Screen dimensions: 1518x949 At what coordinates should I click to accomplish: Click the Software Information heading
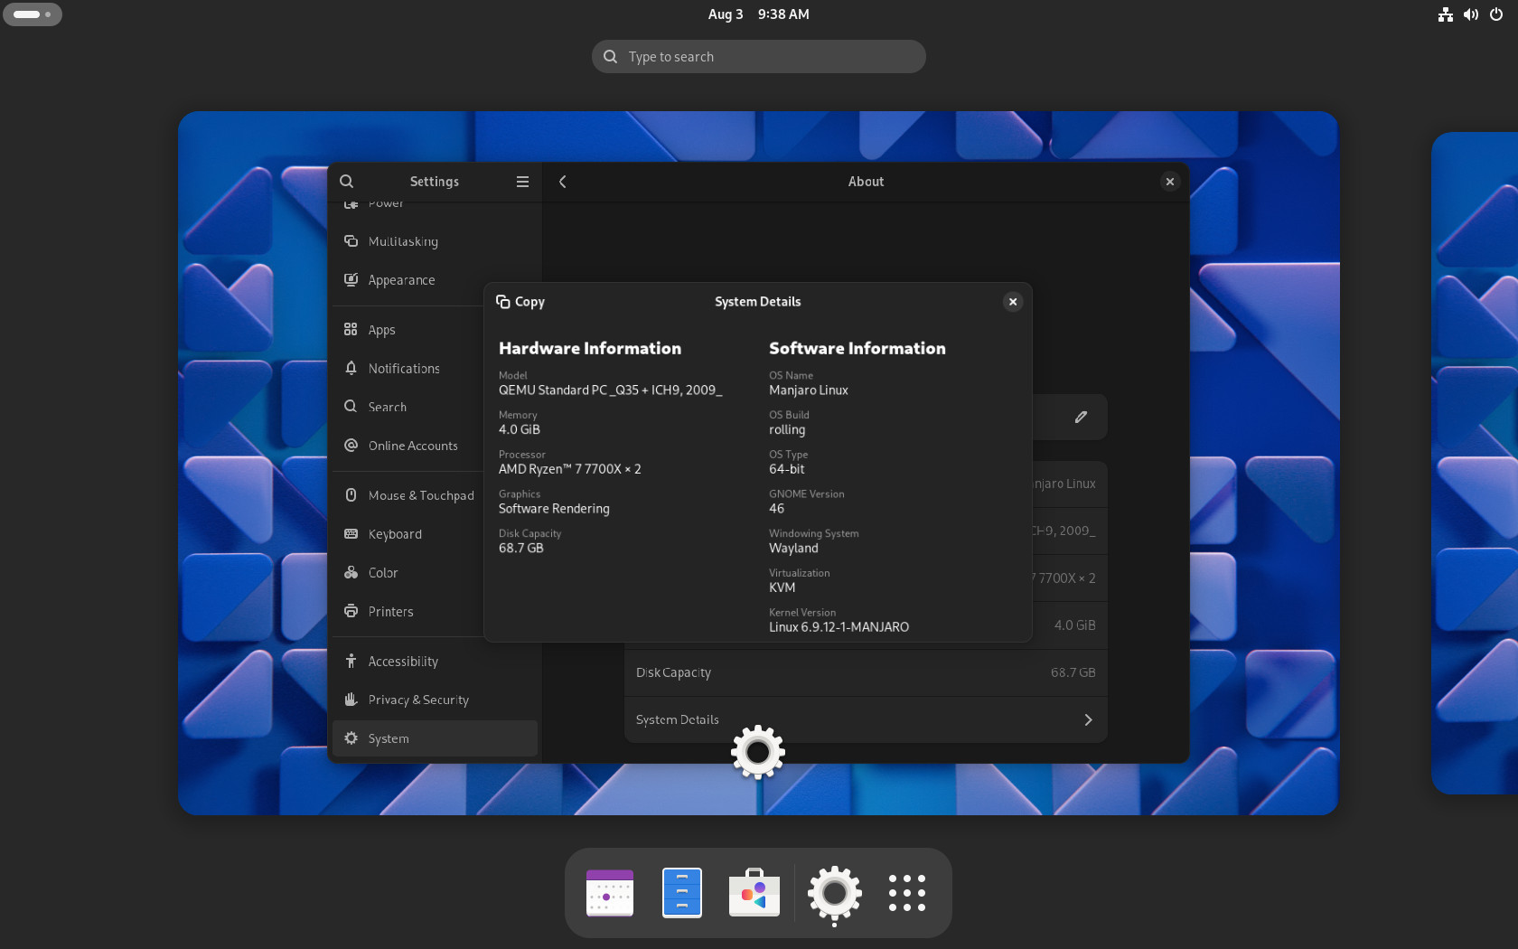click(x=857, y=349)
